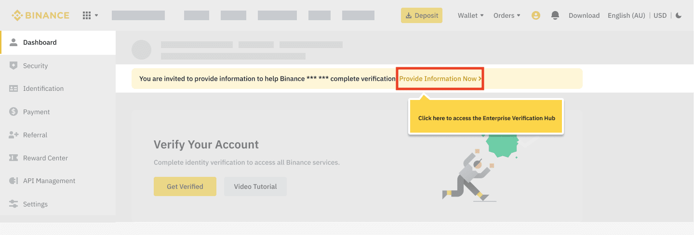Open the Video Tutorial button
The image size is (694, 235).
tap(255, 186)
